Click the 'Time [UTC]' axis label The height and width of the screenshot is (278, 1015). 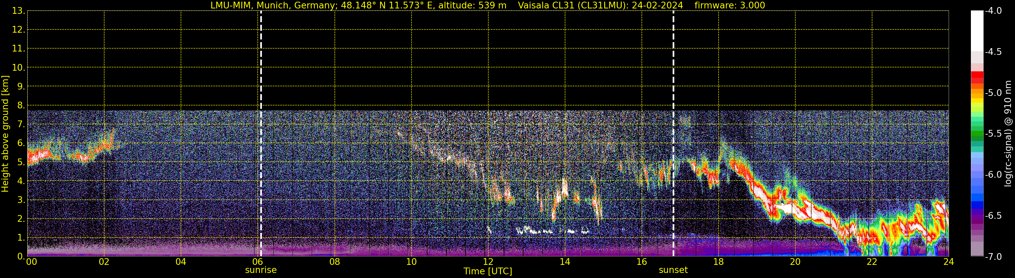click(x=488, y=271)
